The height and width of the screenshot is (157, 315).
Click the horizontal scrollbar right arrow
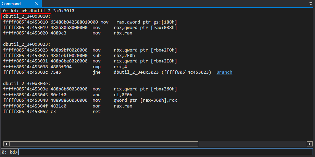click(x=310, y=143)
